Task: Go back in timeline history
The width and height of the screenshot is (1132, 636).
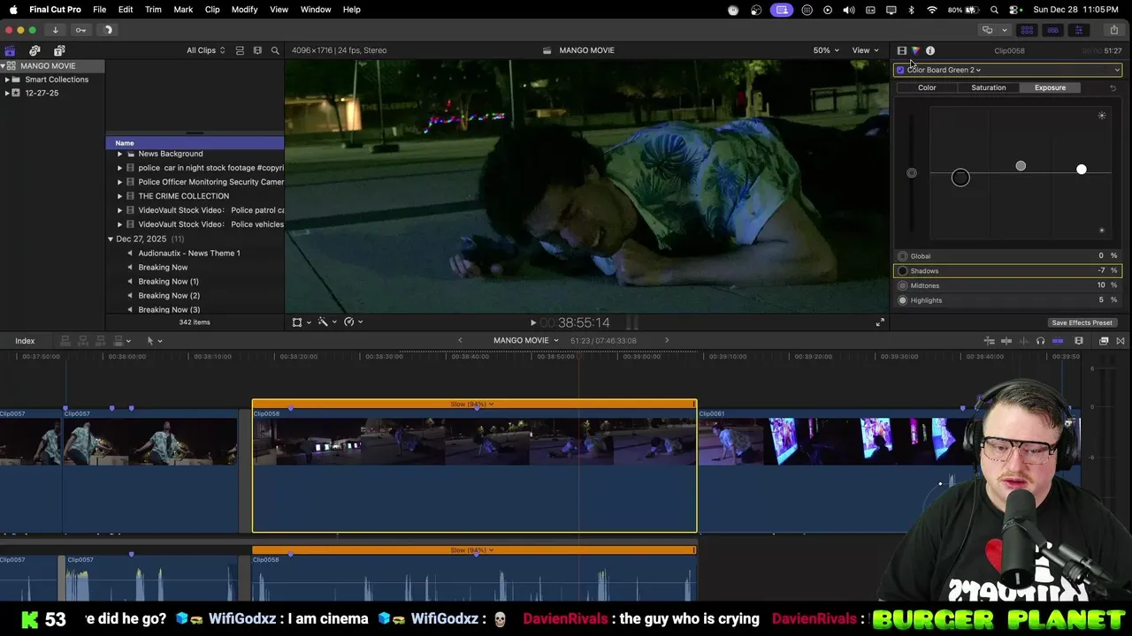Action: 460,340
